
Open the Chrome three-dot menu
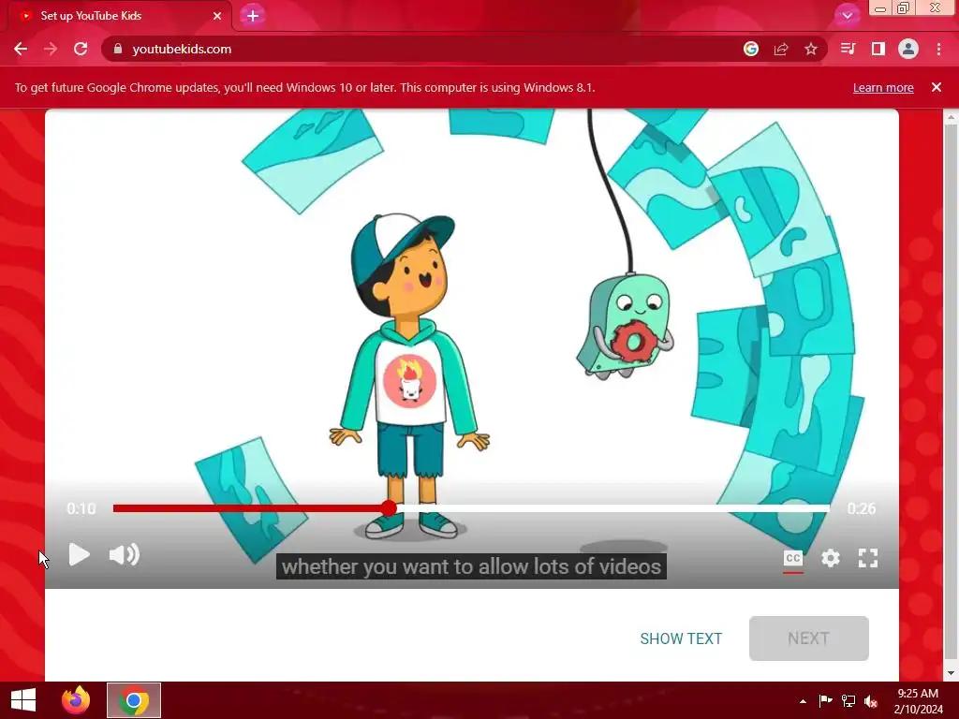[938, 49]
